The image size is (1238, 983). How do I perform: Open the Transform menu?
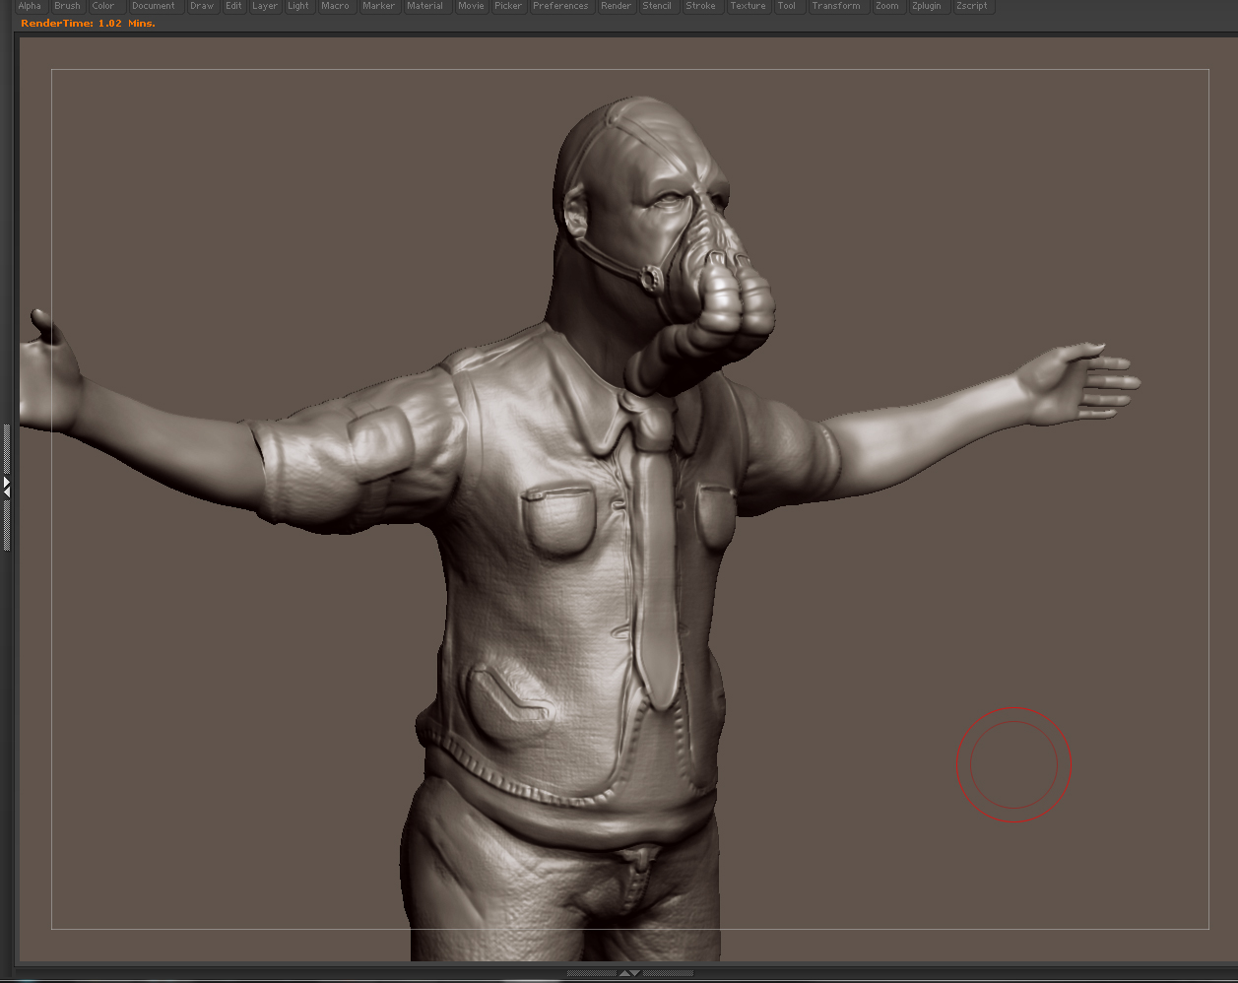[836, 6]
